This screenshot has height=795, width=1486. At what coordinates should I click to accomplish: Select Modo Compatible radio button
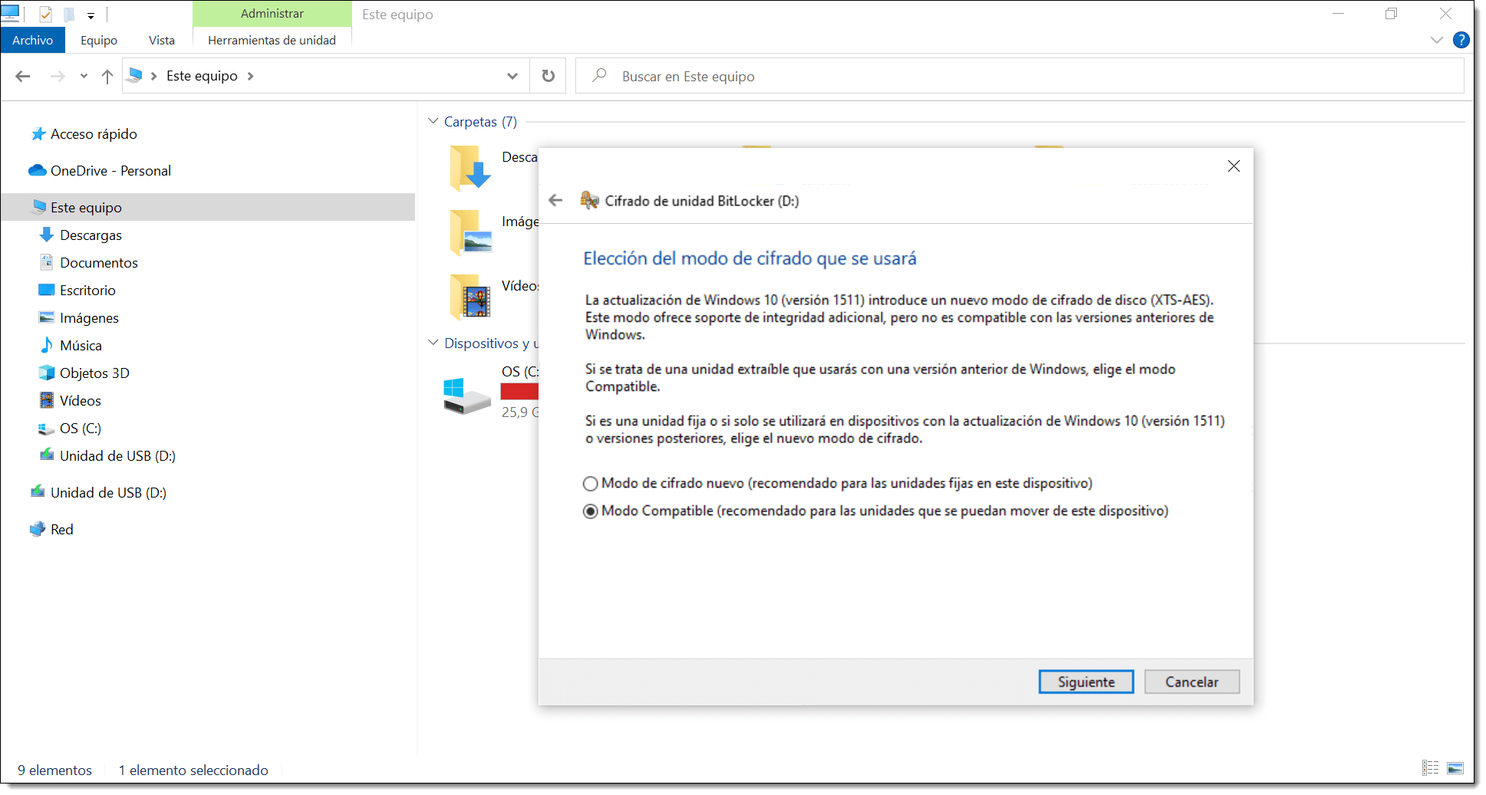pos(590,511)
